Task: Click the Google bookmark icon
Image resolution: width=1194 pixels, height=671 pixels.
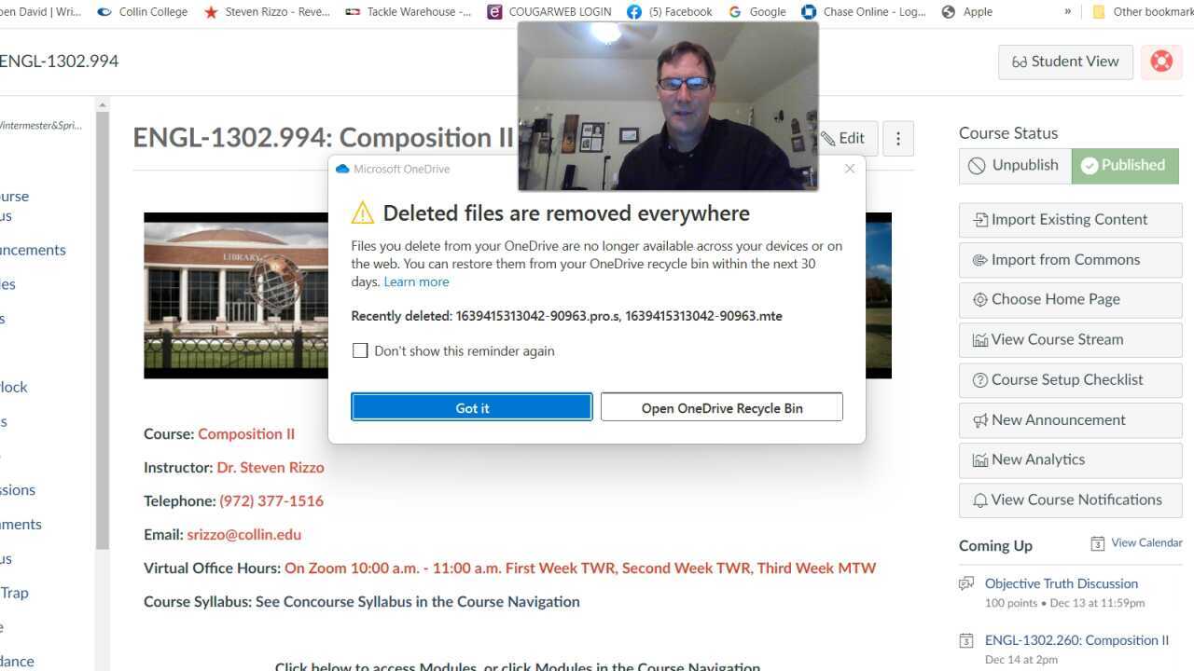Action: pos(735,12)
